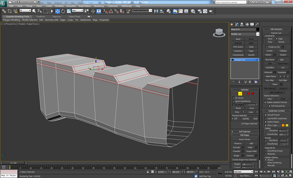
Task: Click the Render Production teapot icon
Action: (x=211, y=11)
